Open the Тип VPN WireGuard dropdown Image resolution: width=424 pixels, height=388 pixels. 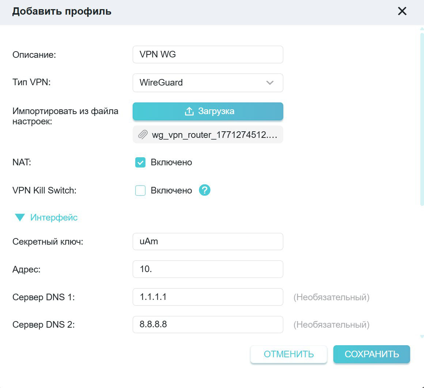click(208, 83)
